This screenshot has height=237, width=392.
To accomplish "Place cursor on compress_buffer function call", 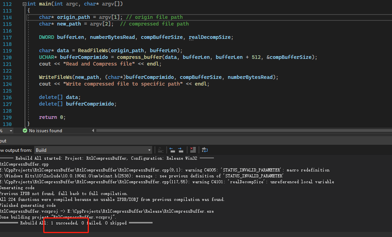I will click(x=139, y=57).
